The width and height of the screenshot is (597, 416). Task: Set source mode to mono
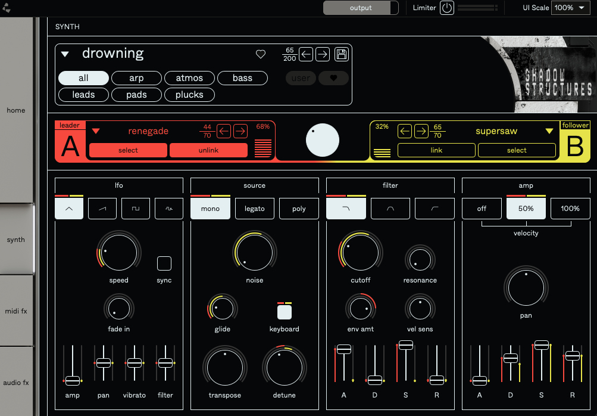point(210,209)
